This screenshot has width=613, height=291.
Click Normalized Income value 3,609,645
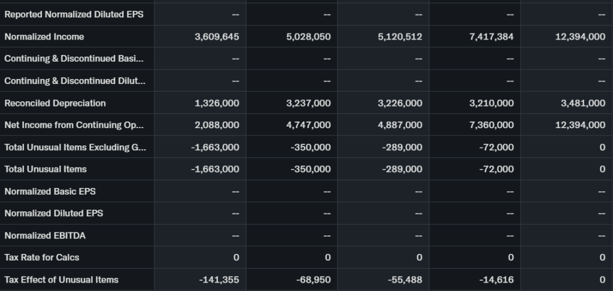(217, 37)
